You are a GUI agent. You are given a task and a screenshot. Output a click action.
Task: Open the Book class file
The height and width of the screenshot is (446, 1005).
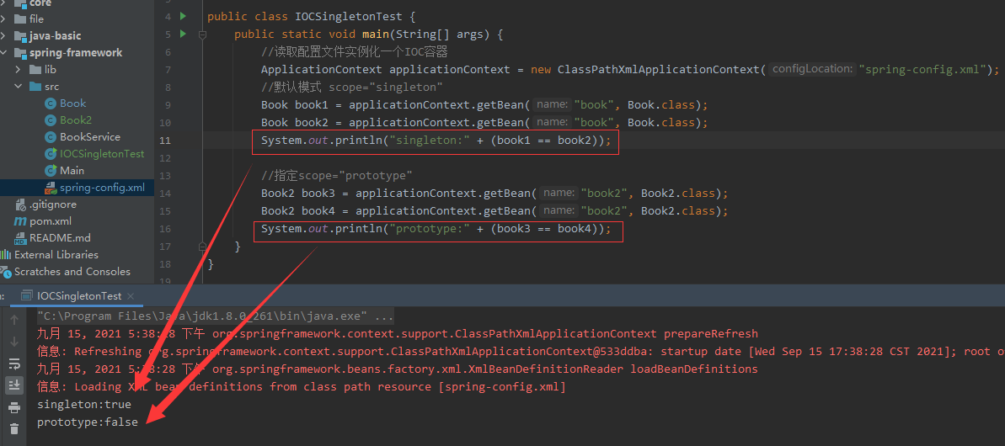tap(73, 103)
